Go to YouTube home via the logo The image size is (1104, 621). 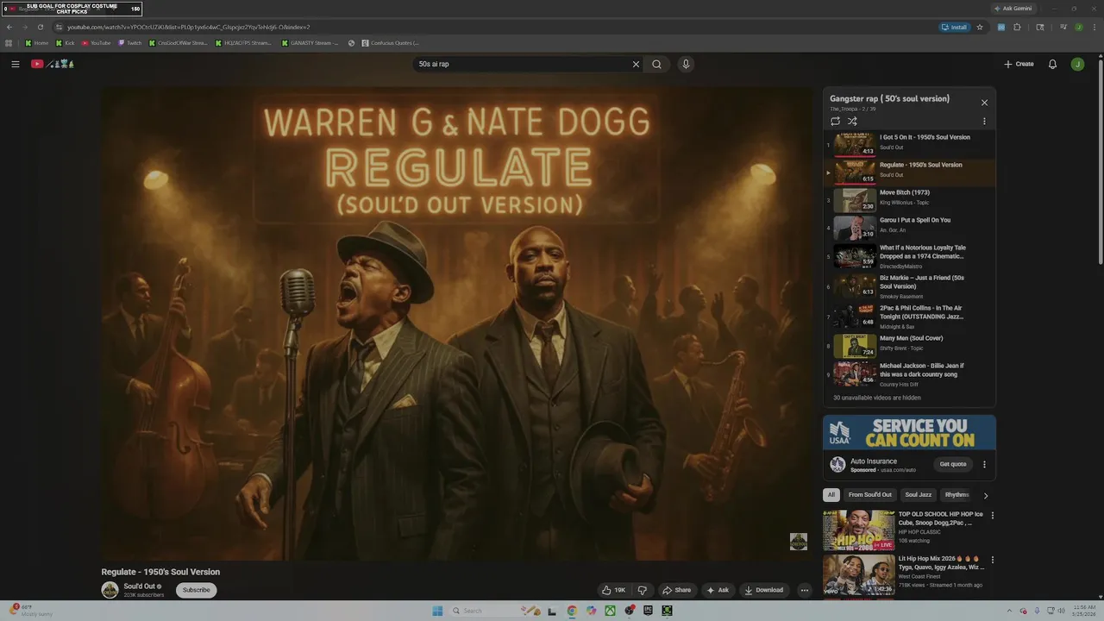tap(53, 64)
